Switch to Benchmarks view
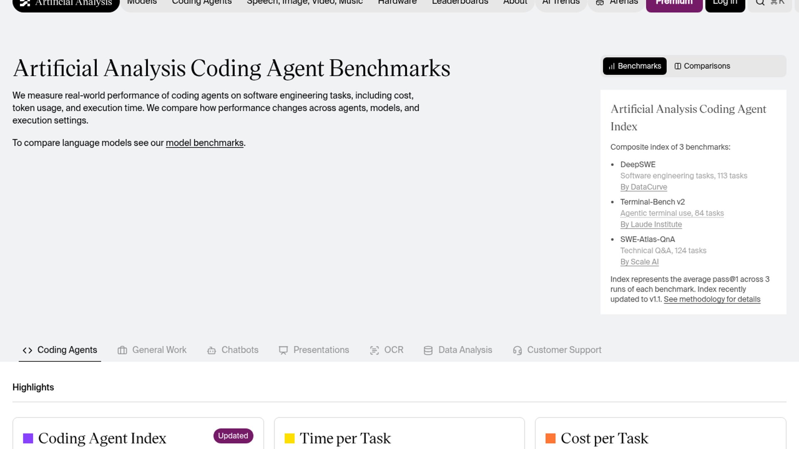The height and width of the screenshot is (449, 799). tap(635, 66)
